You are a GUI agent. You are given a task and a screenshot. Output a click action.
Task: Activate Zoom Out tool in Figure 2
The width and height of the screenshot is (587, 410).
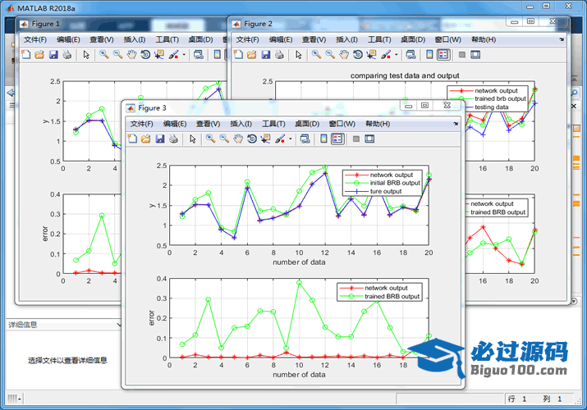point(330,55)
